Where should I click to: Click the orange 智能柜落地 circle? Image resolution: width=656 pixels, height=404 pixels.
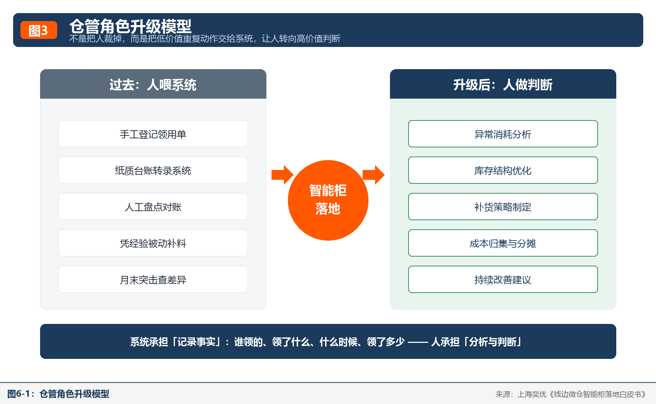coord(328,200)
